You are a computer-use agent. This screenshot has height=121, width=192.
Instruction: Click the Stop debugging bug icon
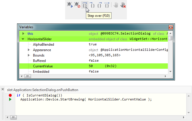pyautogui.click(x=77, y=5)
